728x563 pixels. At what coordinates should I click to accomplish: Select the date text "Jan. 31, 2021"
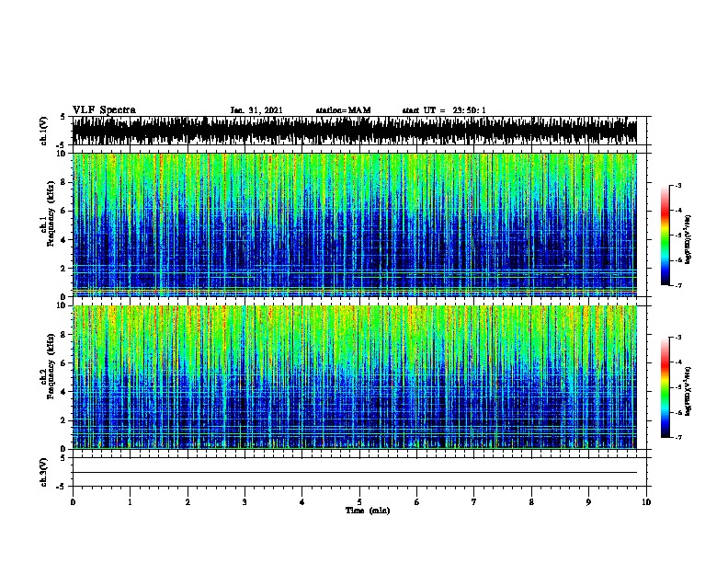click(x=256, y=110)
